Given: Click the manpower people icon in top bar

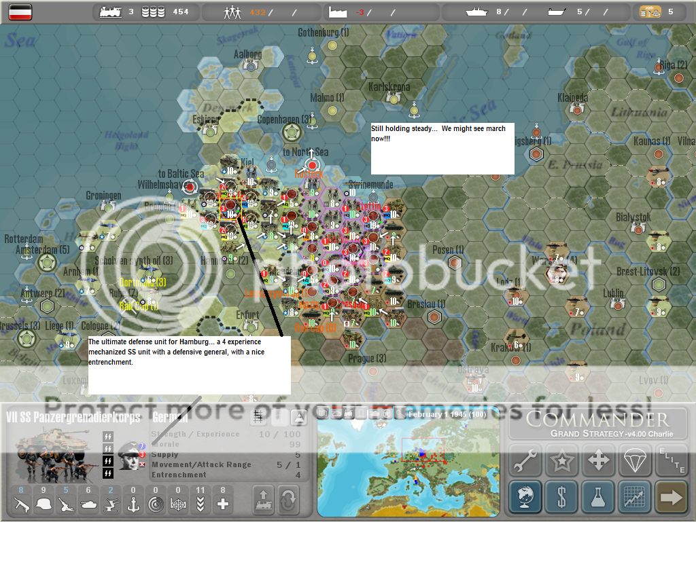Looking at the screenshot, I should coord(232,12).
